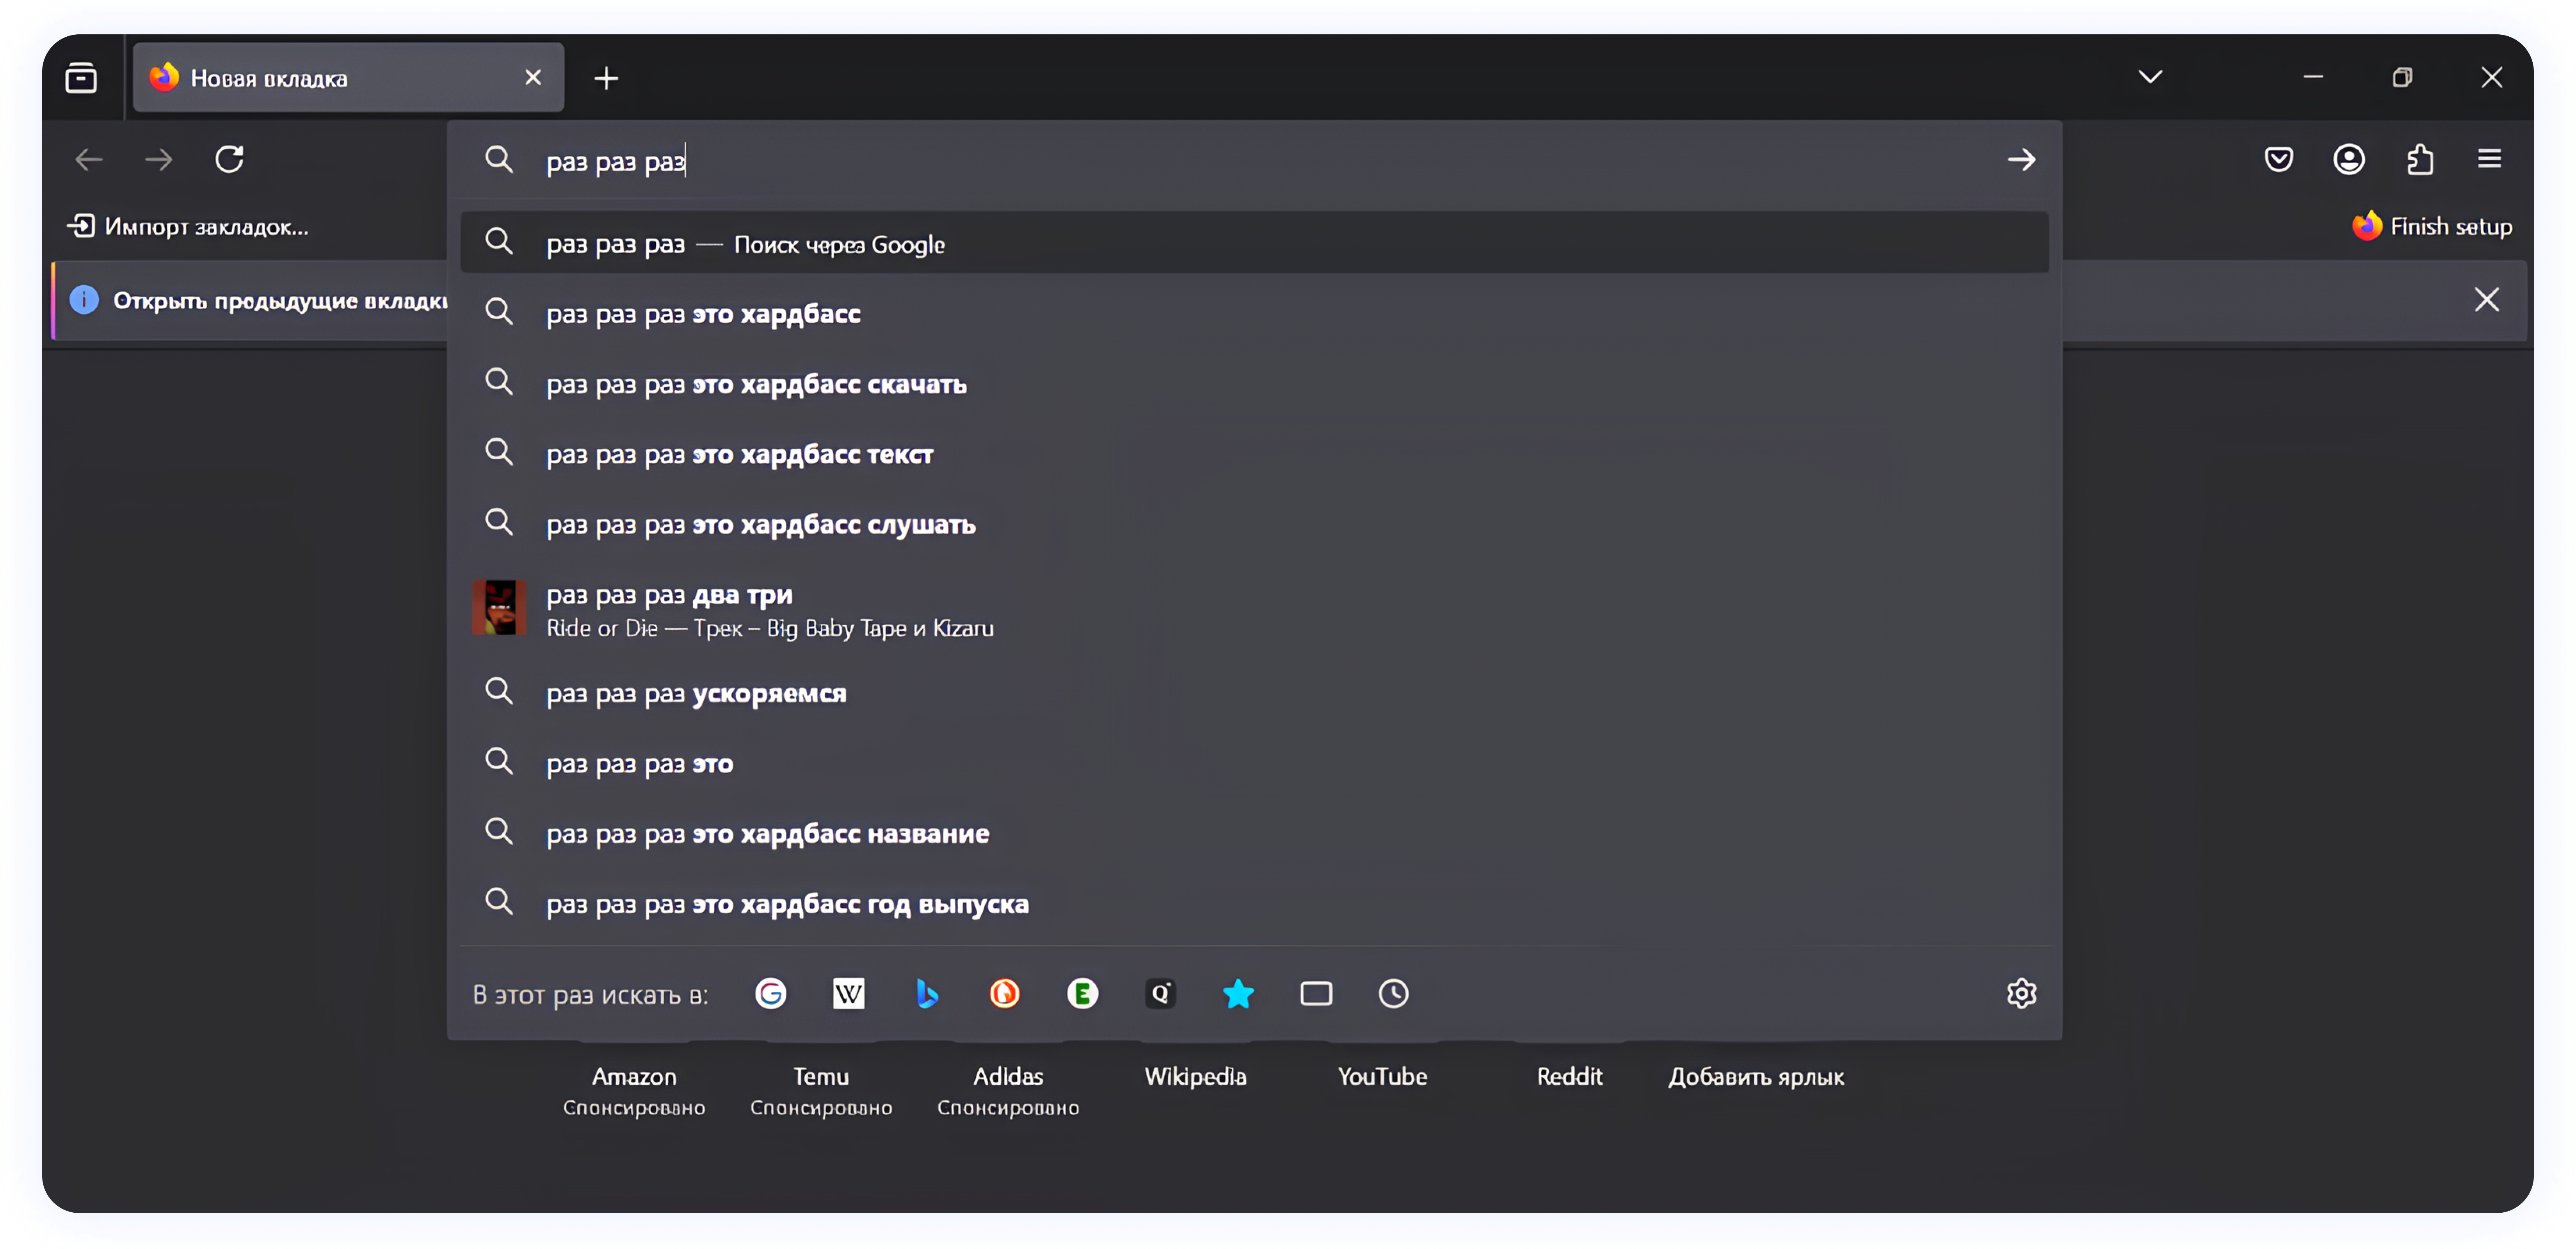Viewport: 2576px width, 1249px height.
Task: Open the extensions puzzle icon
Action: tap(2419, 159)
